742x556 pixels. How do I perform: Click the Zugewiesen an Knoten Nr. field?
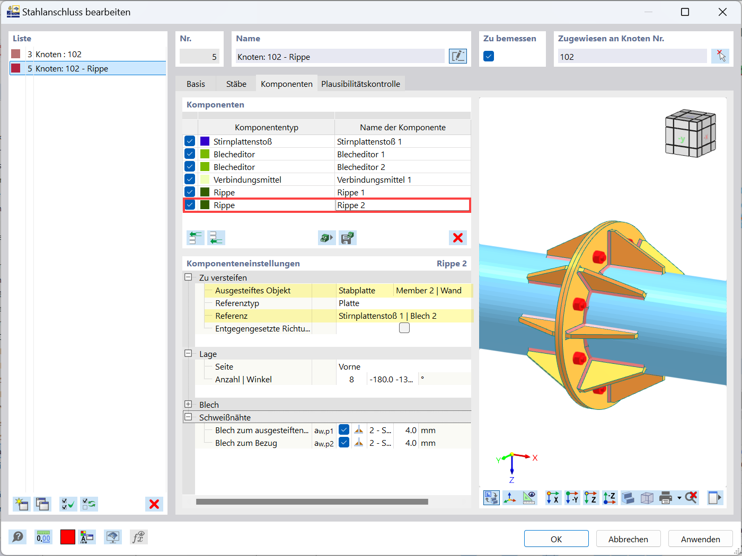pos(632,56)
